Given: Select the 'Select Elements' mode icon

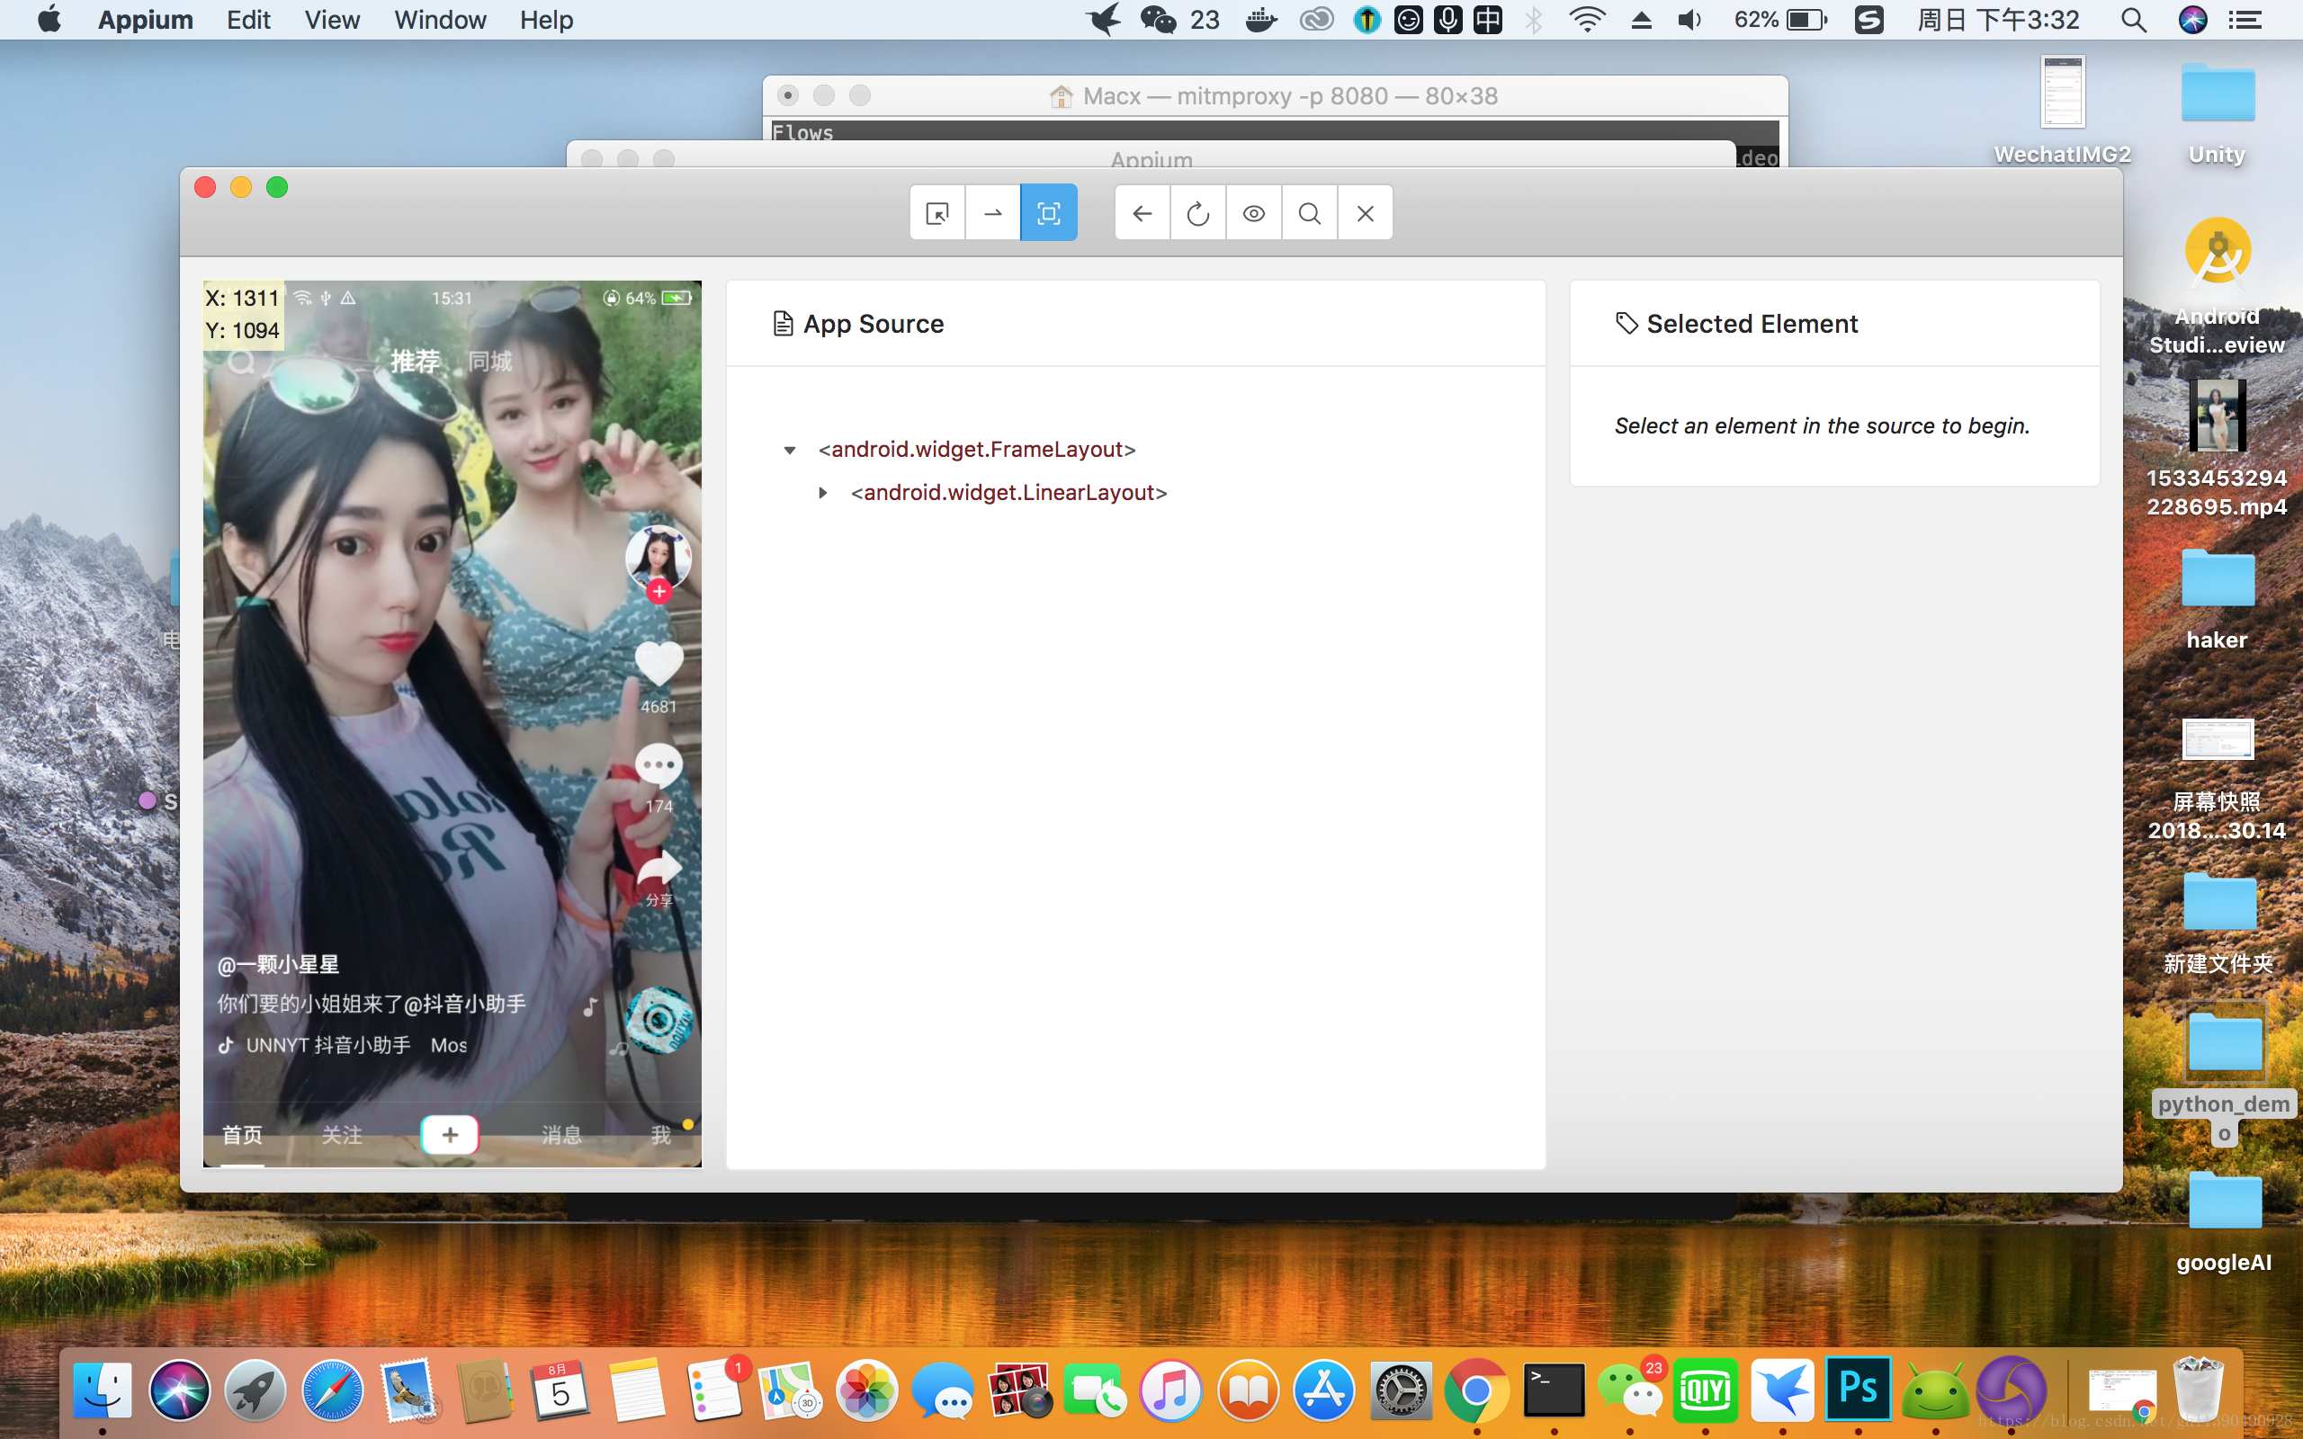Looking at the screenshot, I should point(937,213).
